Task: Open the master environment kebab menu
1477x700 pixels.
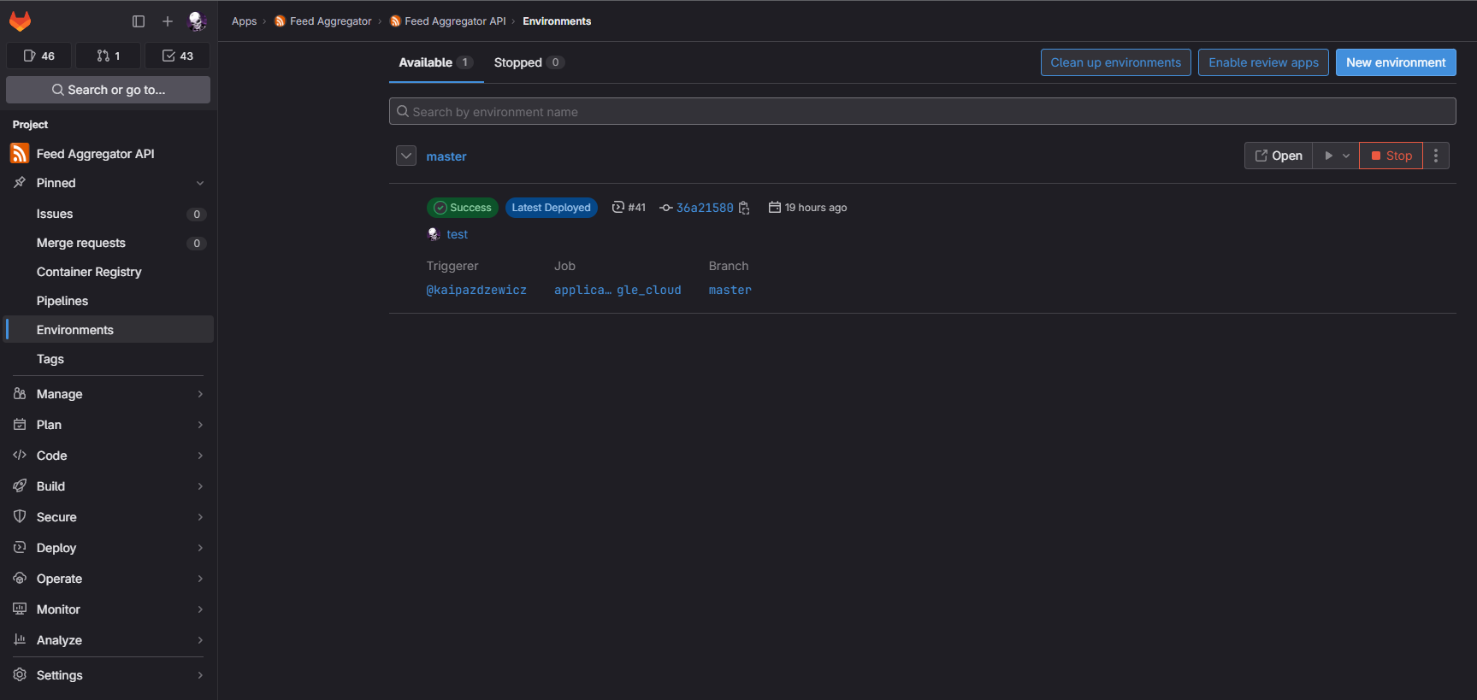Action: [1436, 156]
